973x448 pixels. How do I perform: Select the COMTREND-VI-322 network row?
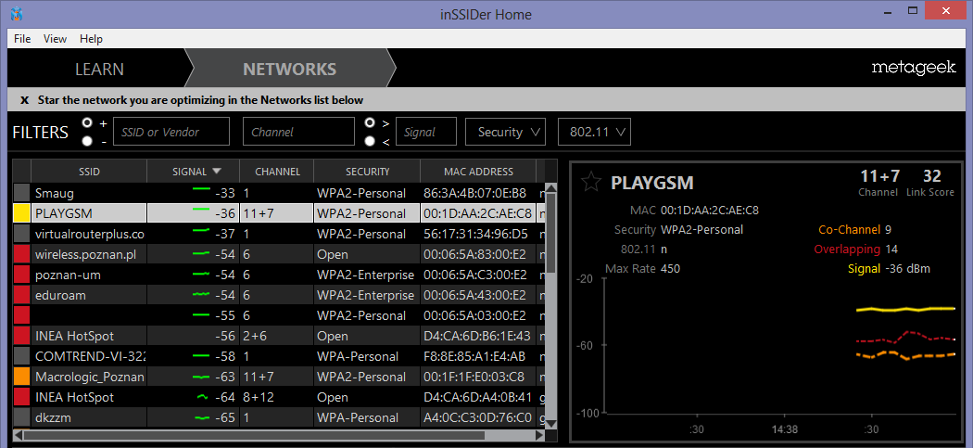coord(279,356)
